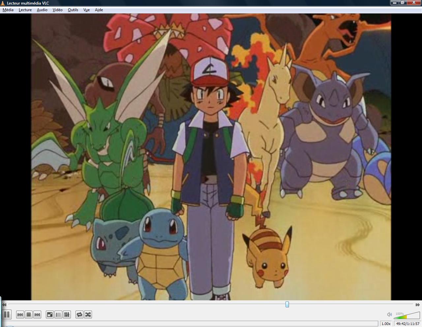Open extended settings and effects
Image resolution: width=422 pixels, height=327 pixels.
[67, 314]
